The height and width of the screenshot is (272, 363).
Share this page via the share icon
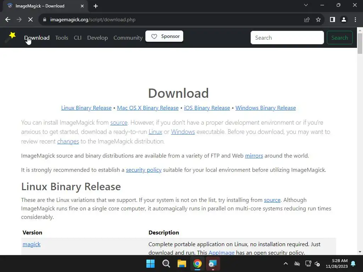(307, 20)
